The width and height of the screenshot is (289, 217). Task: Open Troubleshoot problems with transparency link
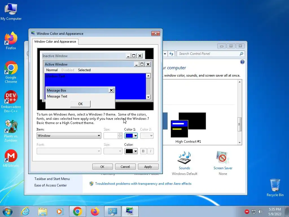[143, 184]
